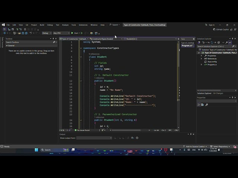238x178 pixels.
Task: Open the ConstructorTypes.Student type dropdown
Action: [x=106, y=39]
